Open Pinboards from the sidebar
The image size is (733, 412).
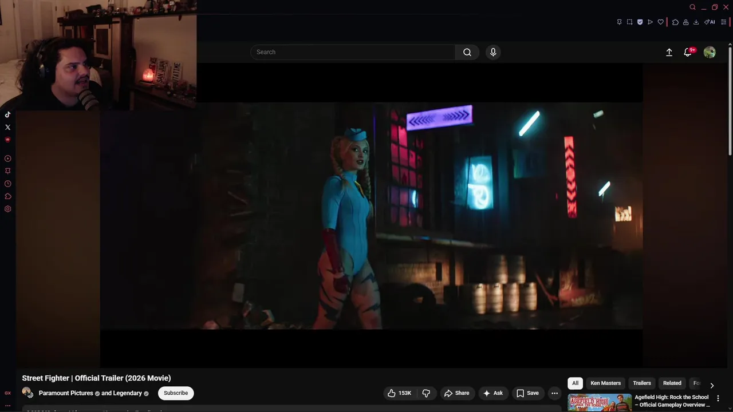[x=7, y=171]
